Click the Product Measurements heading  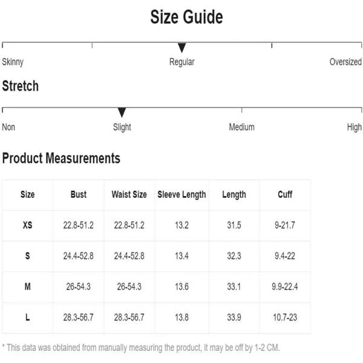61,159
